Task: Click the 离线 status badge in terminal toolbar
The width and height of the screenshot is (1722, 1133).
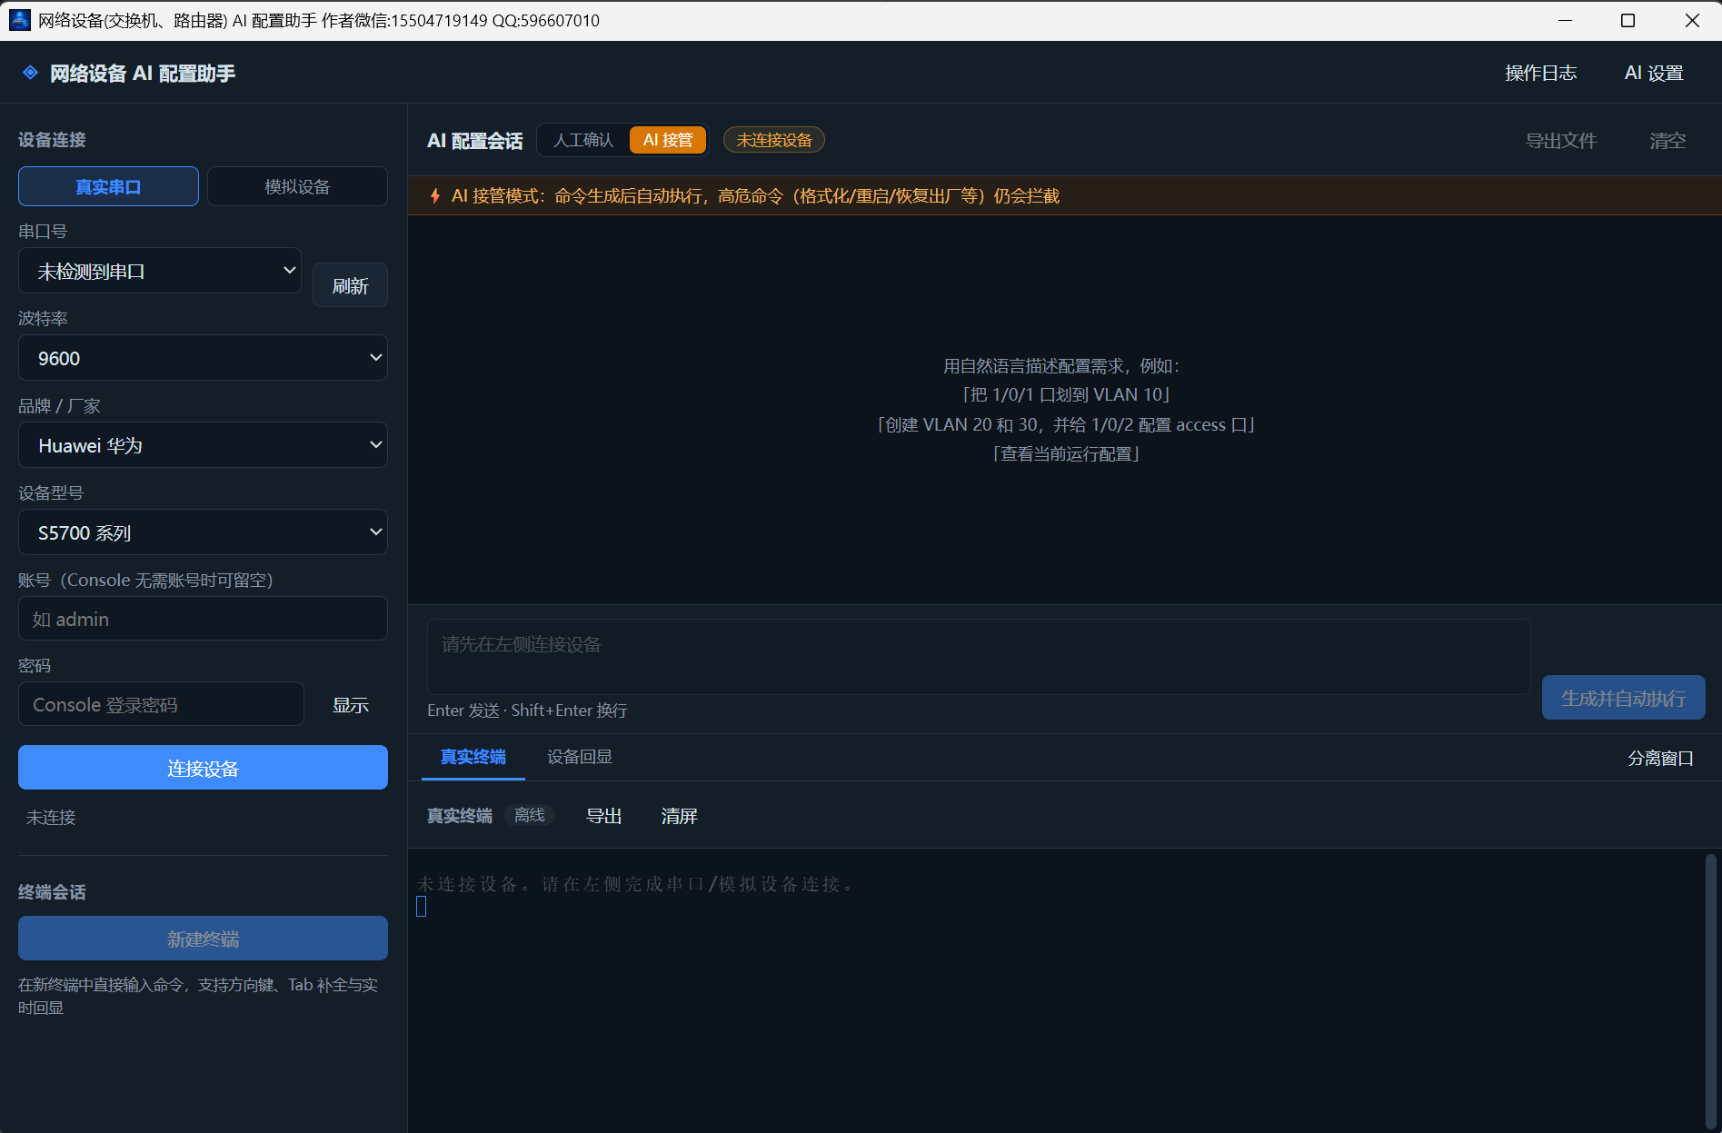Action: [530, 815]
